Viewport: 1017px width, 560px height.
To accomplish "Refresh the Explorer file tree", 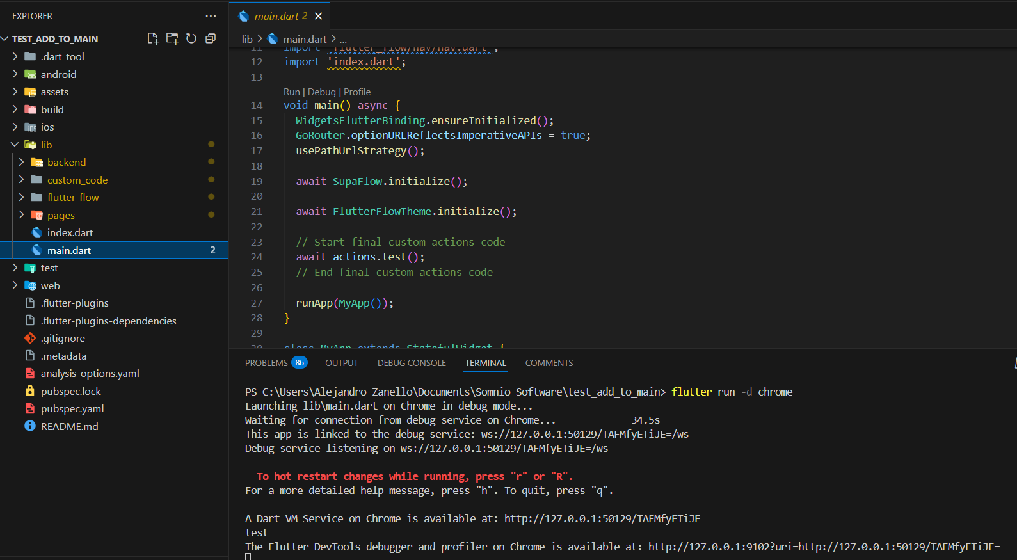I will coord(191,38).
